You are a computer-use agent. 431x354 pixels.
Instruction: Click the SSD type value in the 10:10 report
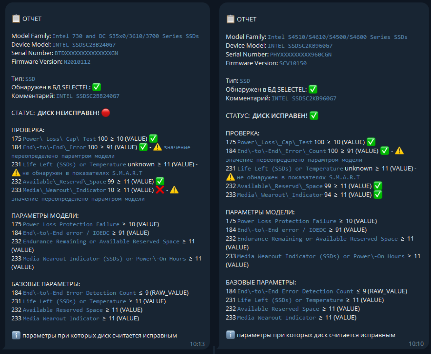245,81
